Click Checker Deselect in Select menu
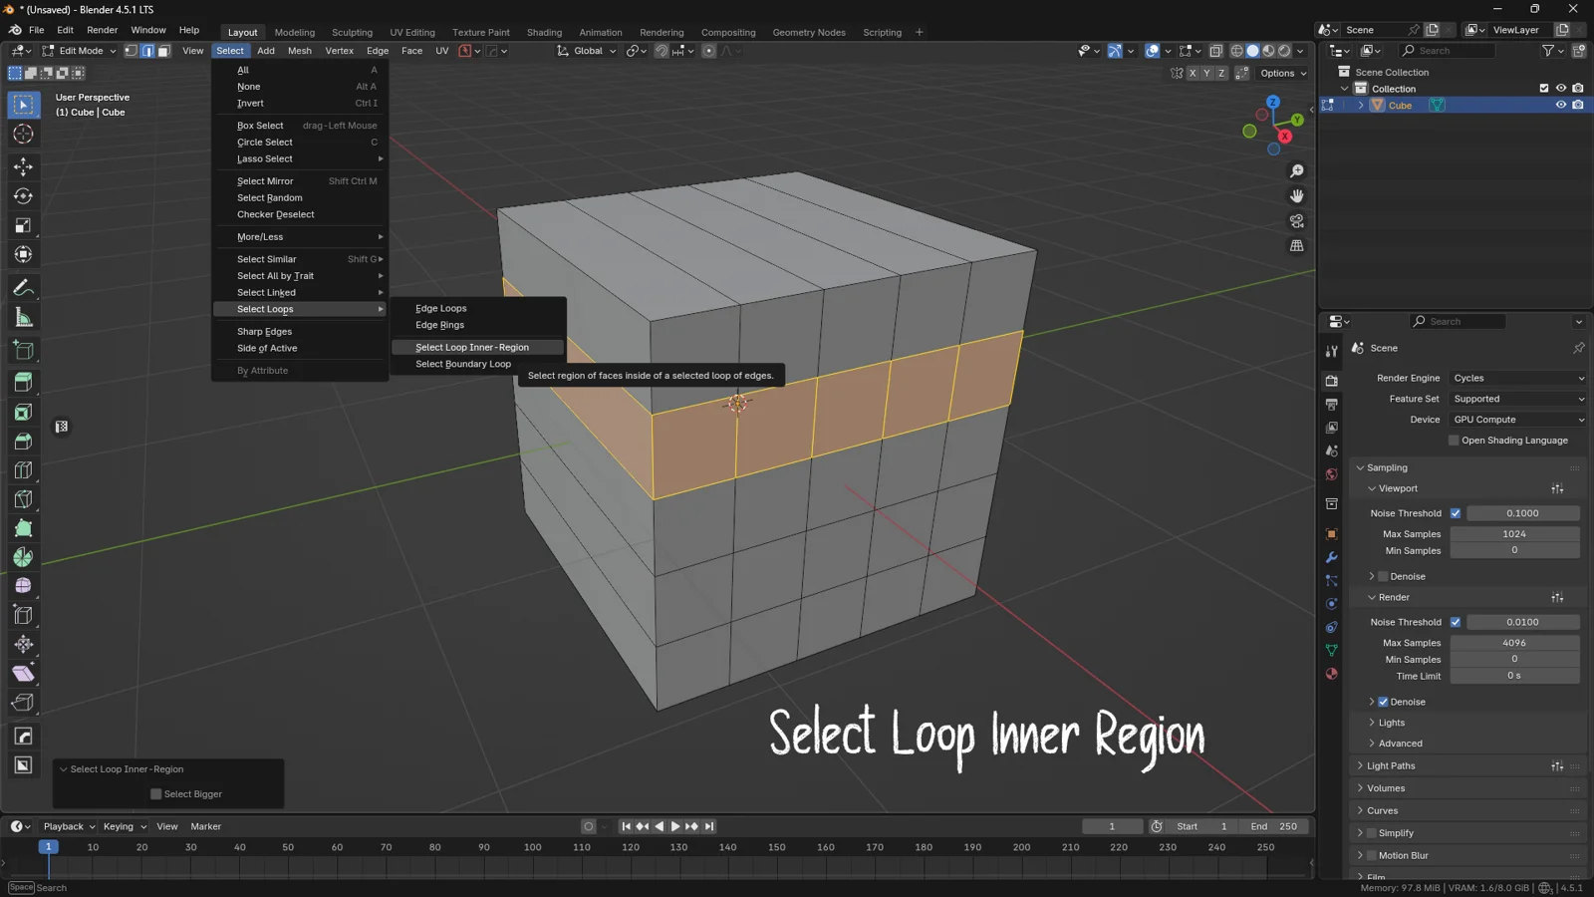 [300, 214]
